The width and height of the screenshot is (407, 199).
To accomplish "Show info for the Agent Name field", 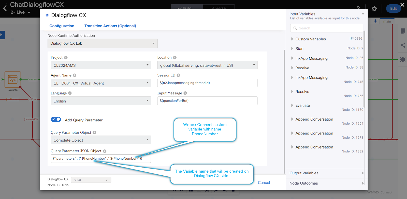I will pyautogui.click(x=75, y=75).
